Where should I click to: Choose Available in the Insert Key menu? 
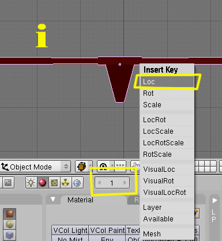tap(167, 219)
